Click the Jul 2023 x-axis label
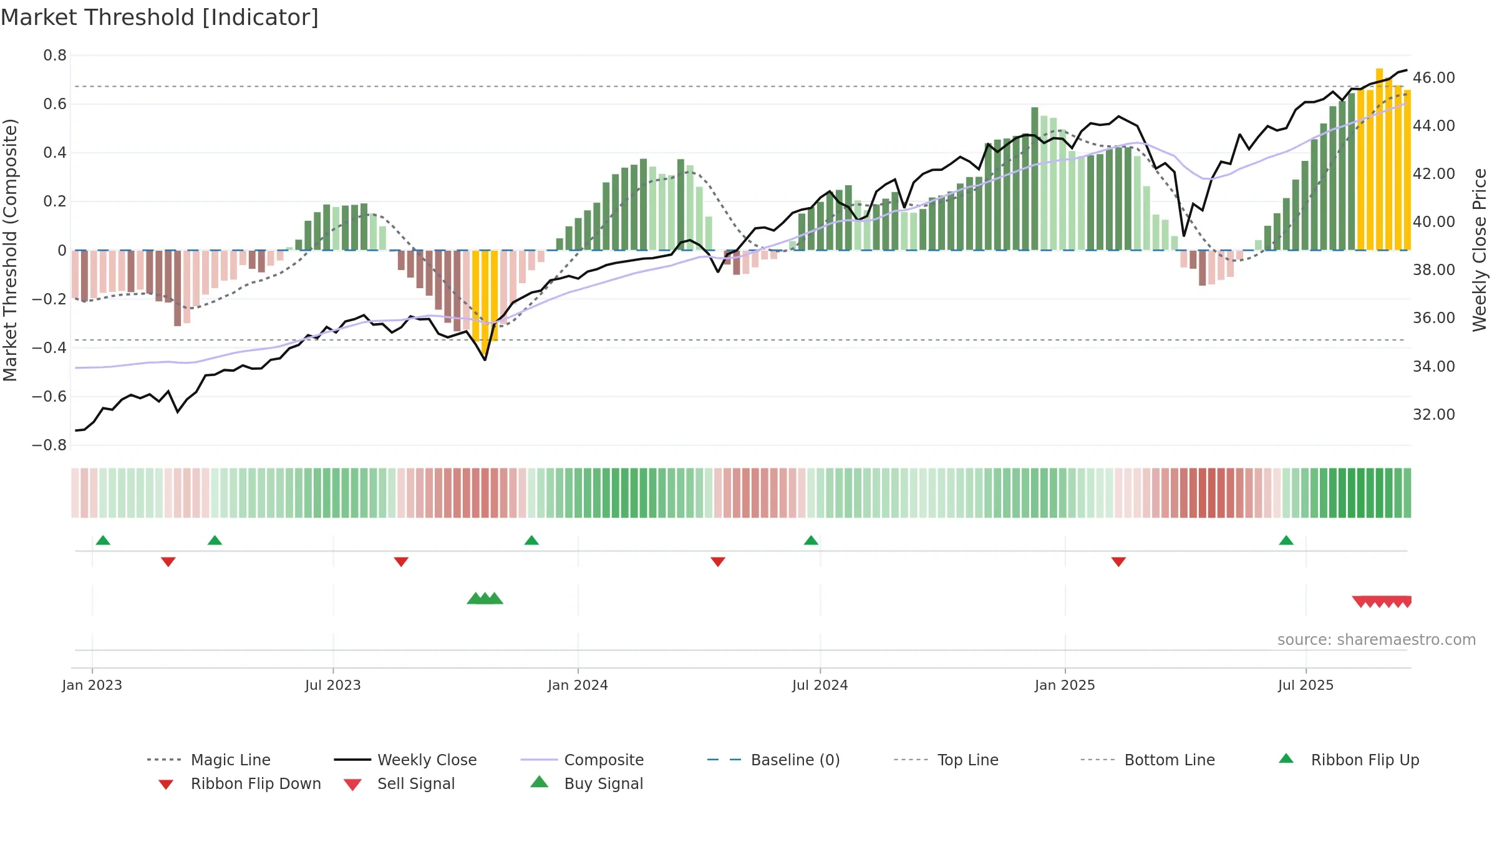1497x842 pixels. pyautogui.click(x=333, y=685)
